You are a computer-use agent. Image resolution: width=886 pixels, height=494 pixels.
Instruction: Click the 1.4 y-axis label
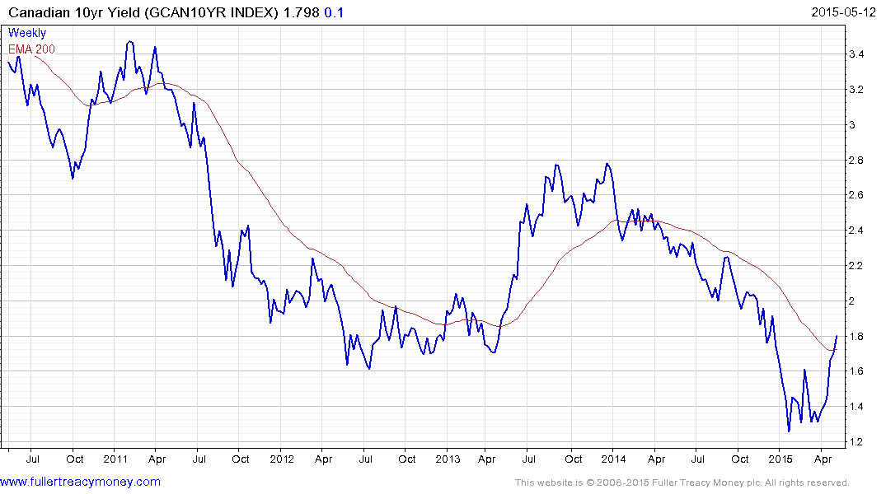[x=856, y=407]
